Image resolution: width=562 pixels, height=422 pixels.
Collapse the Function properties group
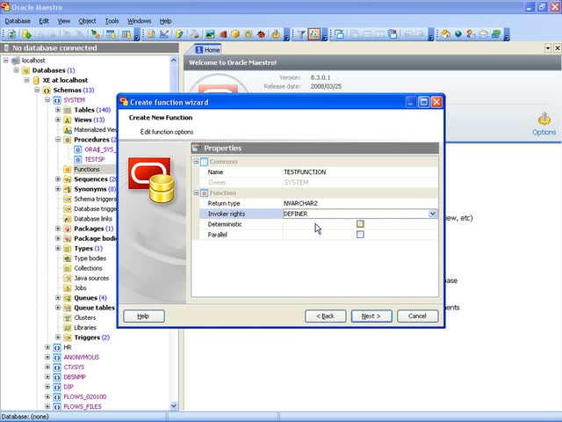tap(196, 193)
